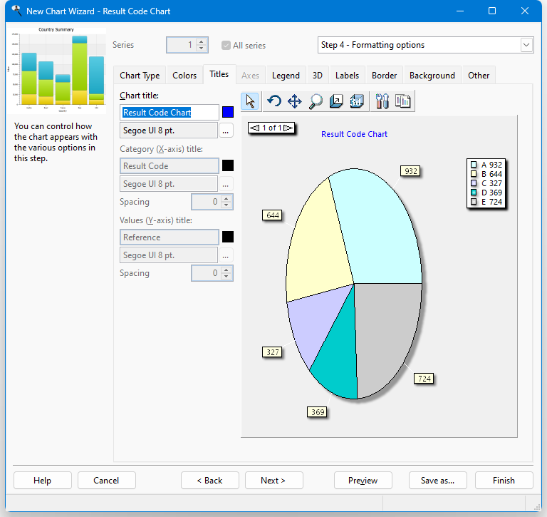The image size is (547, 517).
Task: Switch to the Labels tab
Action: pyautogui.click(x=347, y=76)
